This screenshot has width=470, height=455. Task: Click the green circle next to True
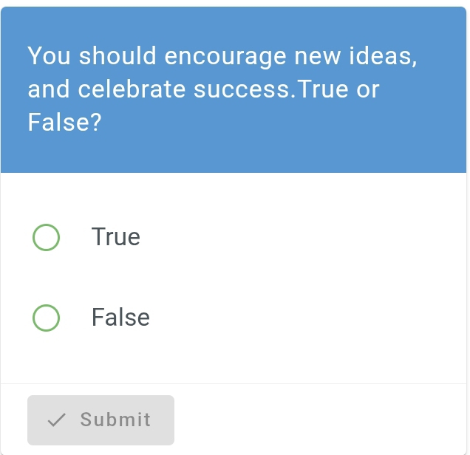[x=46, y=237]
